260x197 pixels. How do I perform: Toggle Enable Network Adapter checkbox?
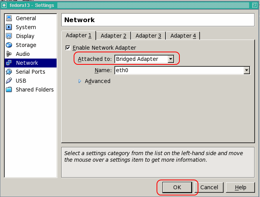click(x=68, y=48)
